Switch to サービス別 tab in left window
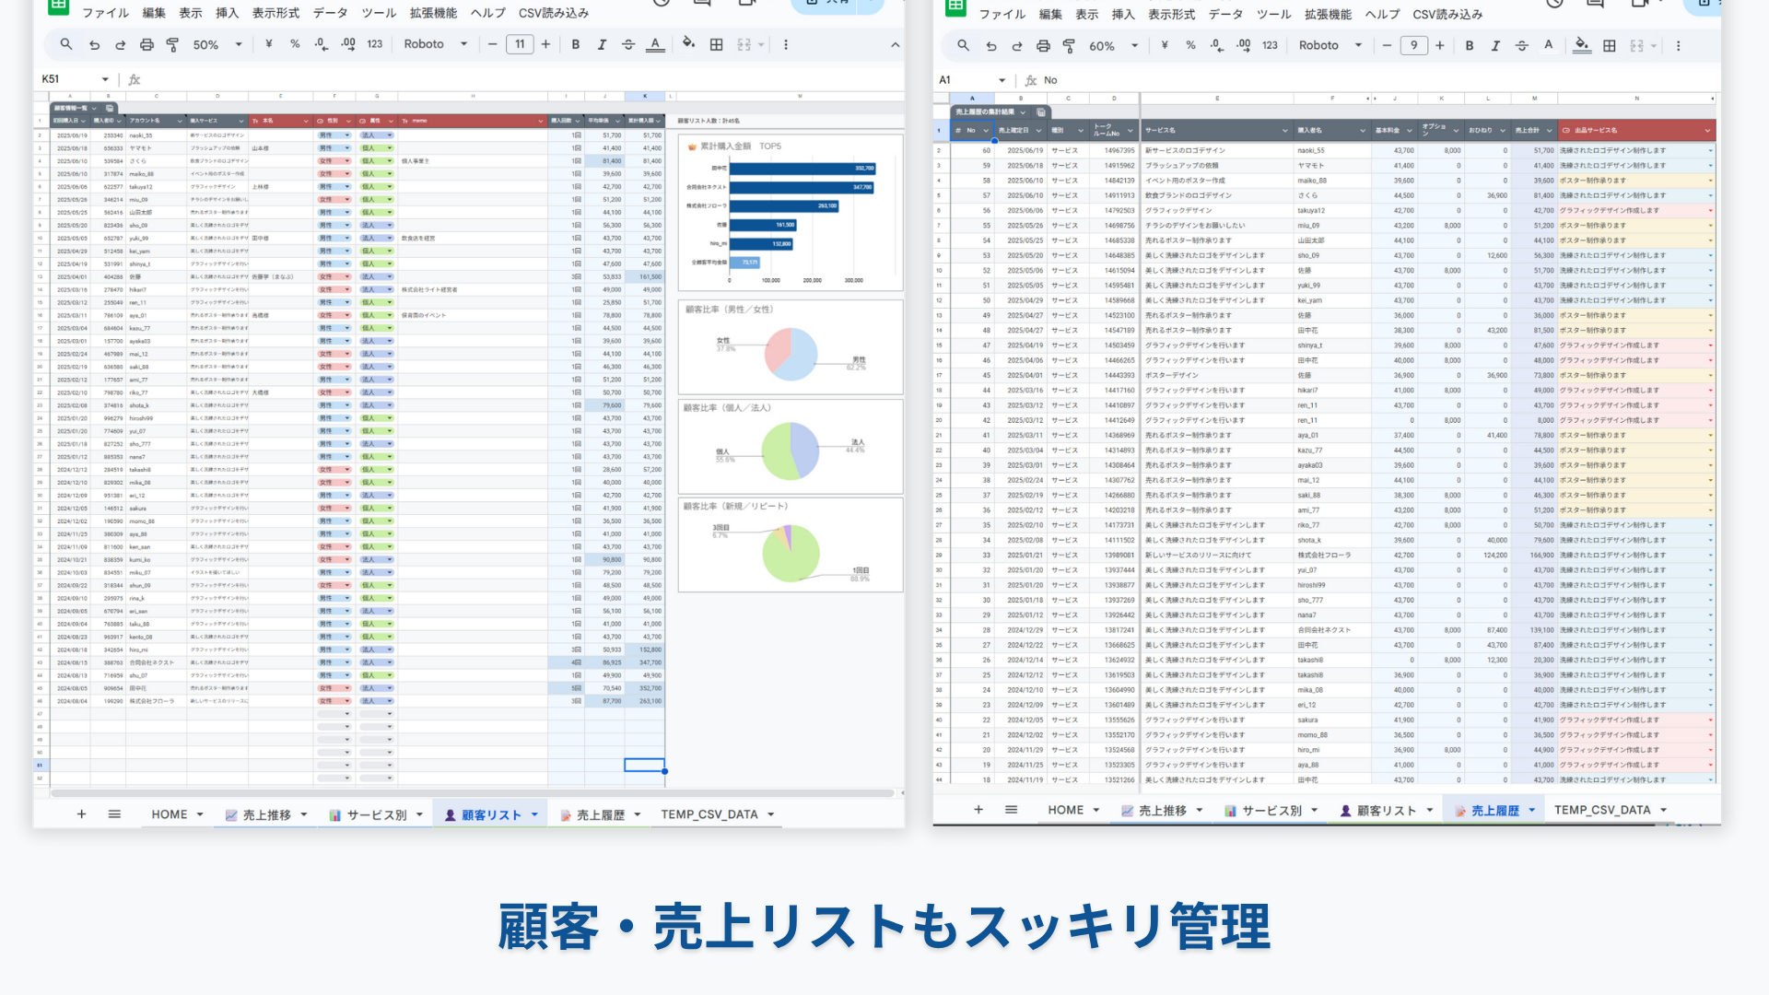The image size is (1769, 995). (x=376, y=814)
